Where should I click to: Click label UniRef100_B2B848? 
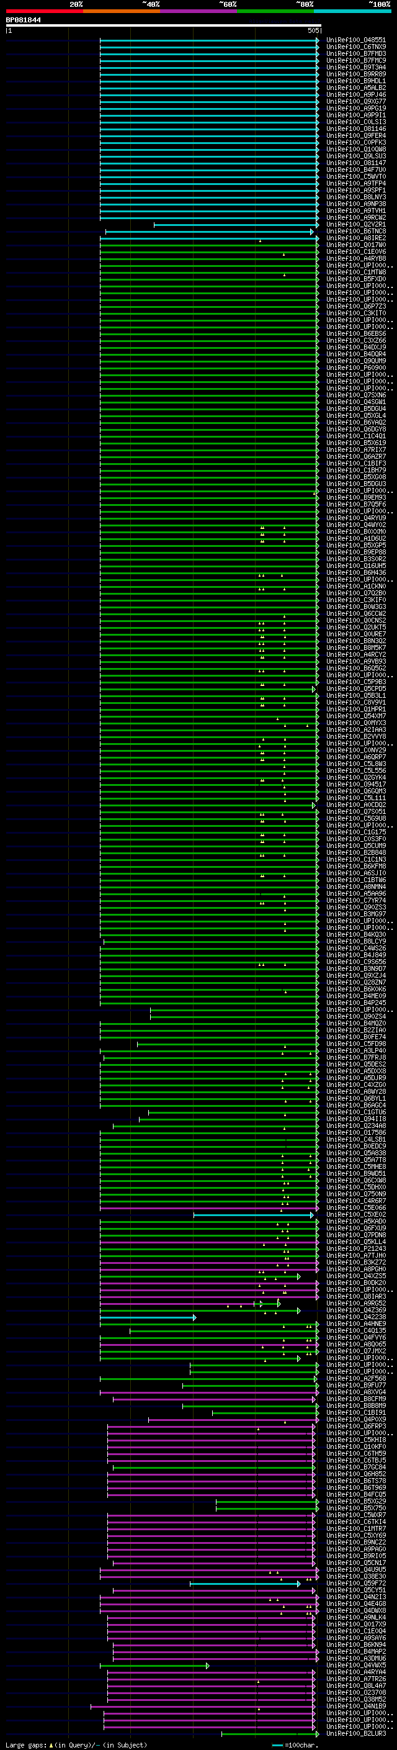pyautogui.click(x=355, y=852)
